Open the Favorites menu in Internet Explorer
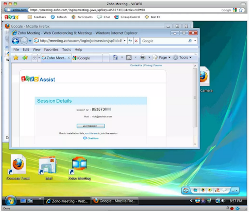 [x=51, y=49]
